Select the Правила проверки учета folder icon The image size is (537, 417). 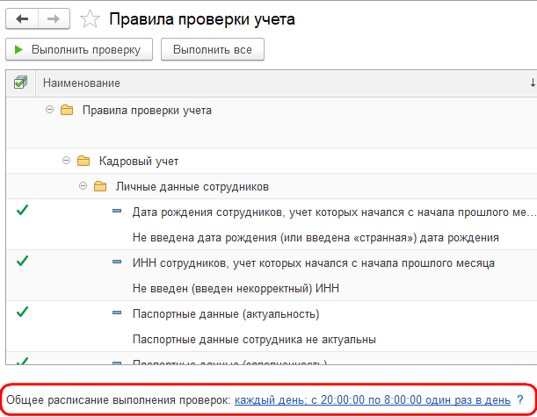click(x=67, y=110)
